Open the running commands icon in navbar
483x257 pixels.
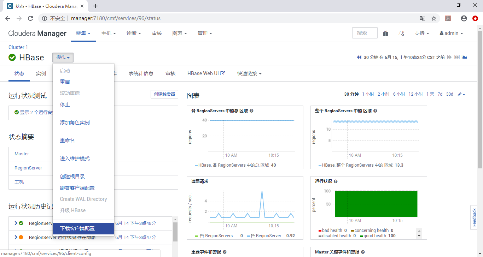pyautogui.click(x=401, y=33)
